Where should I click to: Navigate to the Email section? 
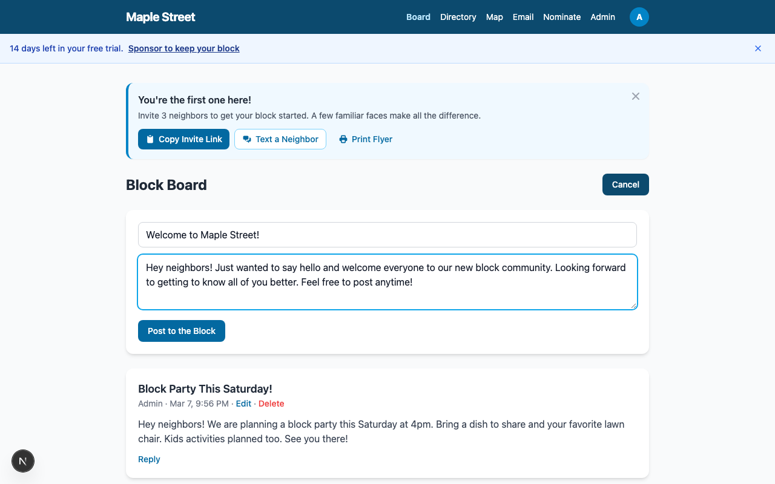point(523,17)
